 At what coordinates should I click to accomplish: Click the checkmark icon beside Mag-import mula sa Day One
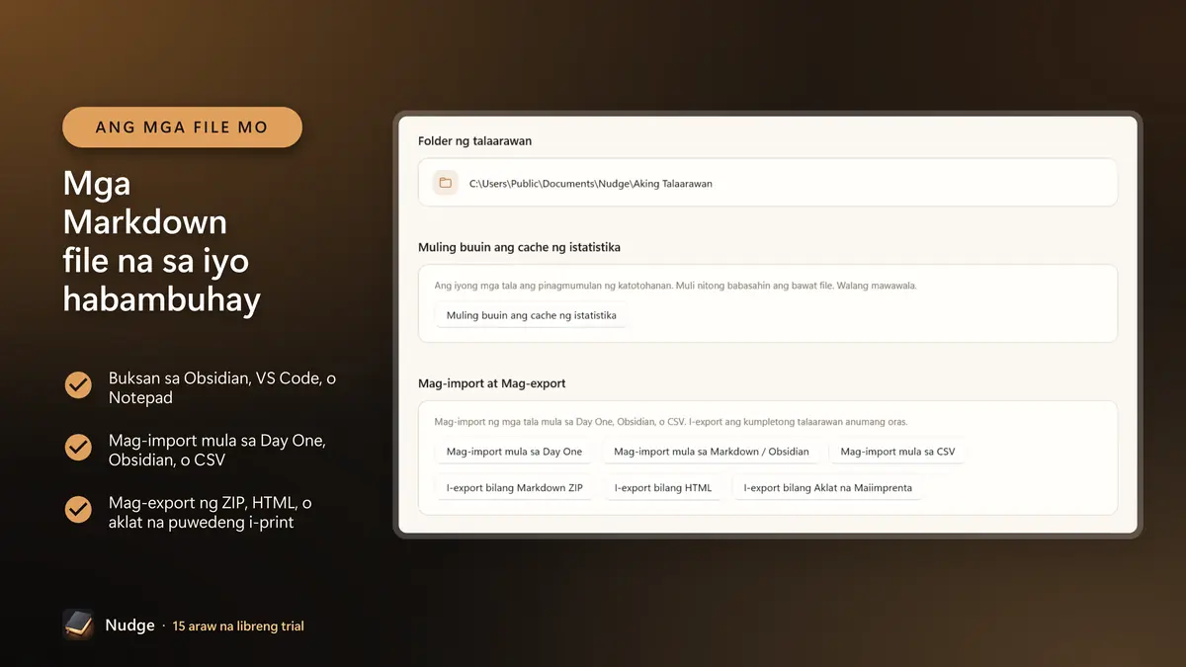(x=78, y=449)
